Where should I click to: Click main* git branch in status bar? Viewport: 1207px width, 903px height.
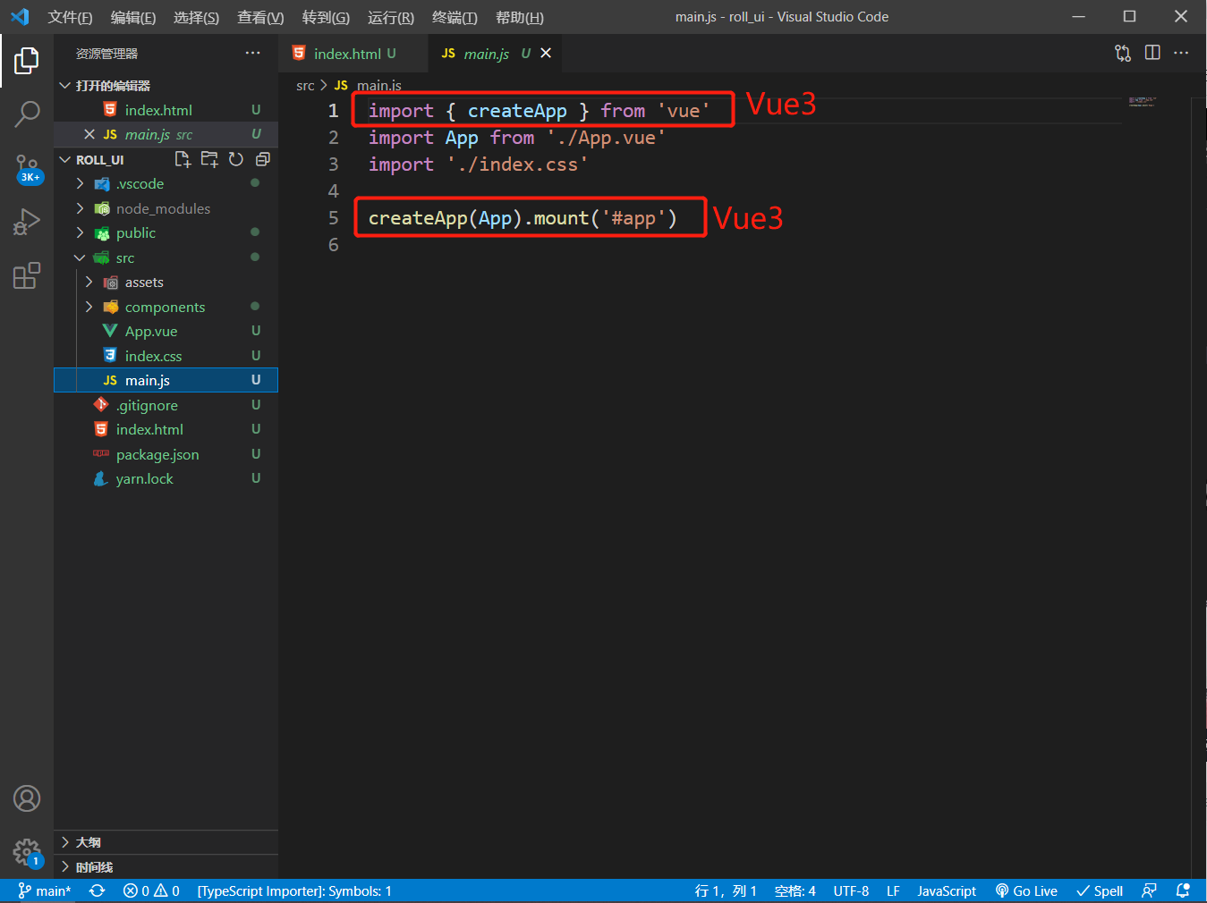44,890
